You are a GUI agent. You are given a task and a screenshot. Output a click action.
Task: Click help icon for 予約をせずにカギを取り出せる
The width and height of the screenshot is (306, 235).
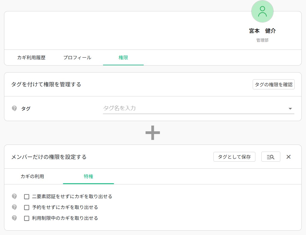[x=14, y=207]
